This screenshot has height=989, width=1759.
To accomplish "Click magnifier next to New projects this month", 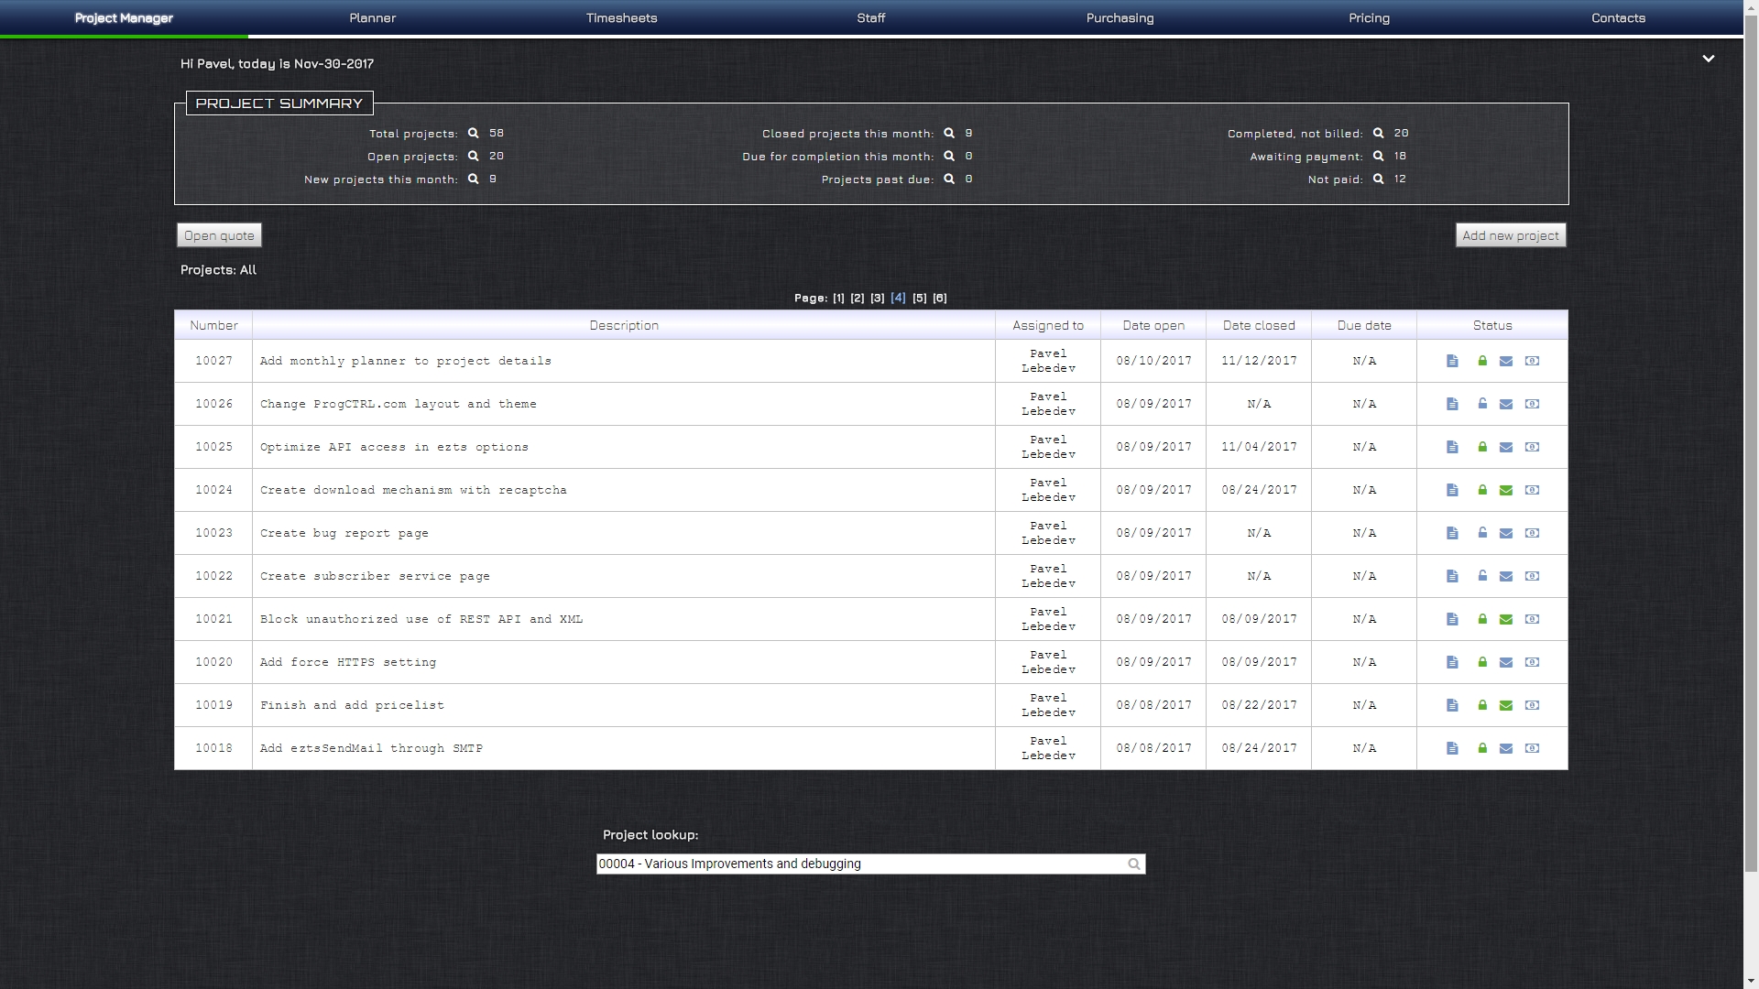I will point(474,179).
